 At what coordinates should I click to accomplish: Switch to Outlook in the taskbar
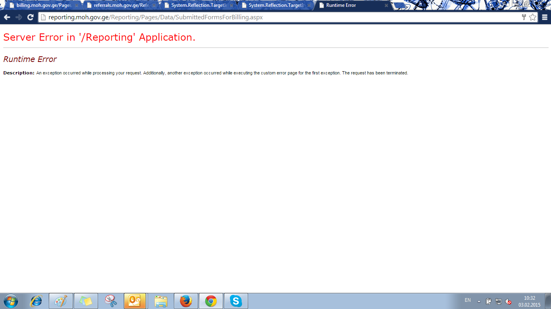pyautogui.click(x=135, y=301)
